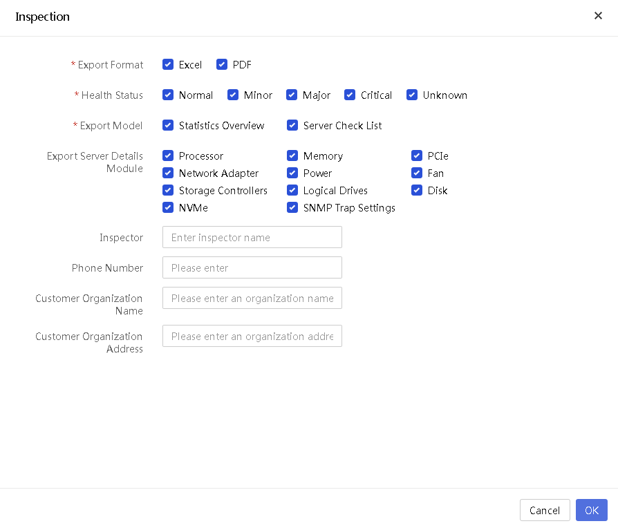Click the Inspector name input field
The height and width of the screenshot is (528, 618).
click(x=252, y=237)
